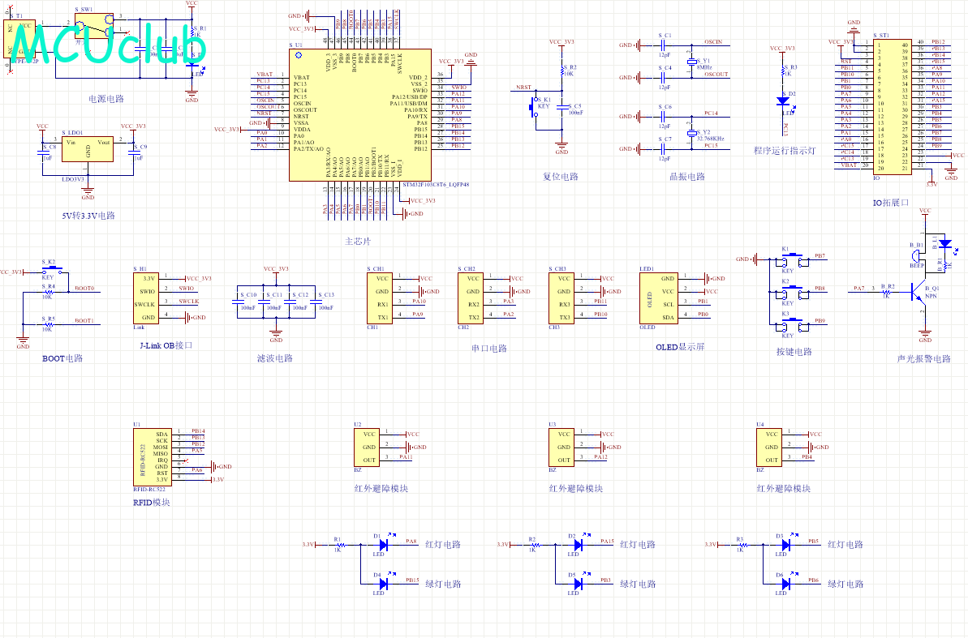
Task: Click the '复位电路' label
Action: (x=561, y=177)
